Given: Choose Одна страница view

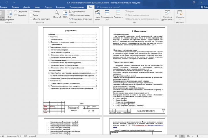Looking at the screenshot, I should [x=77, y=11].
